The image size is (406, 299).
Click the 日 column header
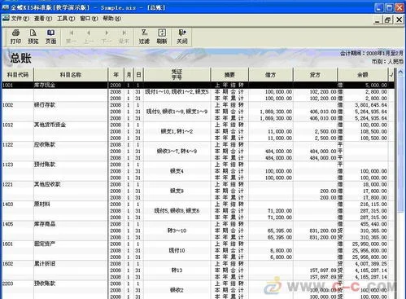coord(138,75)
